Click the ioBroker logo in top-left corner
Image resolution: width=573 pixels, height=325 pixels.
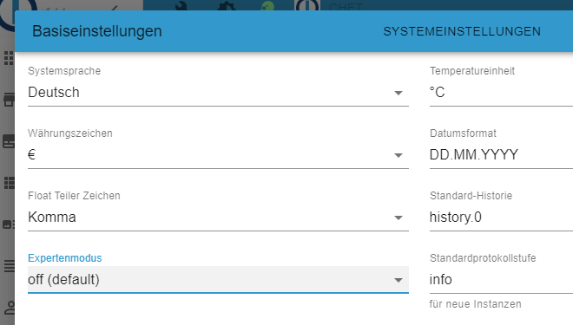point(18,11)
